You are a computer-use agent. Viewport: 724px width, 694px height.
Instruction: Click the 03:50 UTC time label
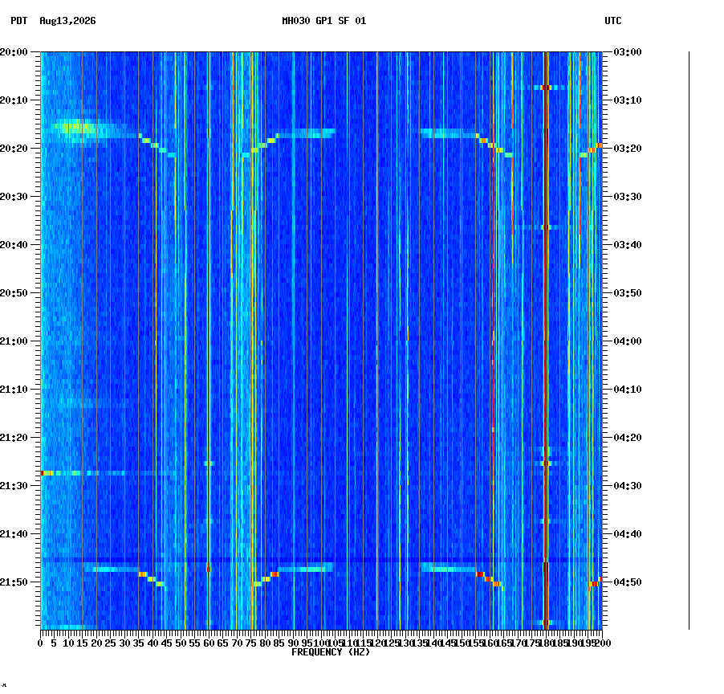click(x=628, y=293)
